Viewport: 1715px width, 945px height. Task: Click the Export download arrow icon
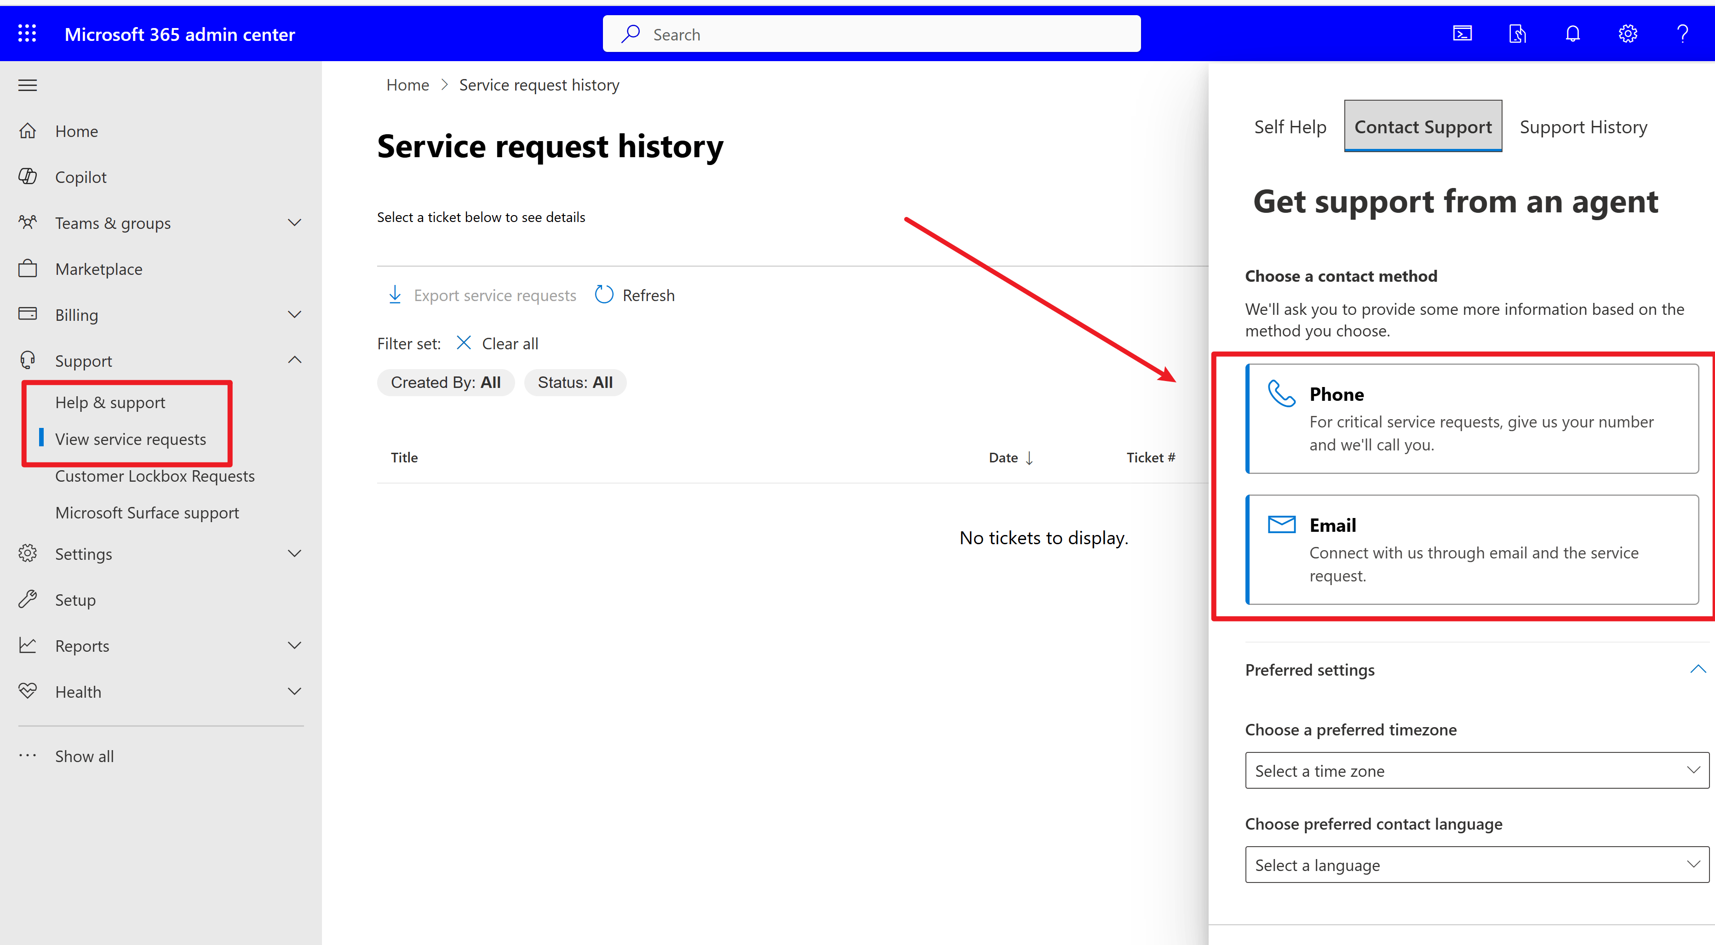(x=395, y=294)
